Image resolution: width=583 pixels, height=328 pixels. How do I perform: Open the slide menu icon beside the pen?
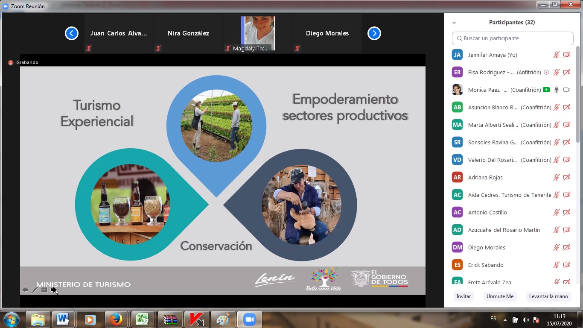[x=44, y=290]
